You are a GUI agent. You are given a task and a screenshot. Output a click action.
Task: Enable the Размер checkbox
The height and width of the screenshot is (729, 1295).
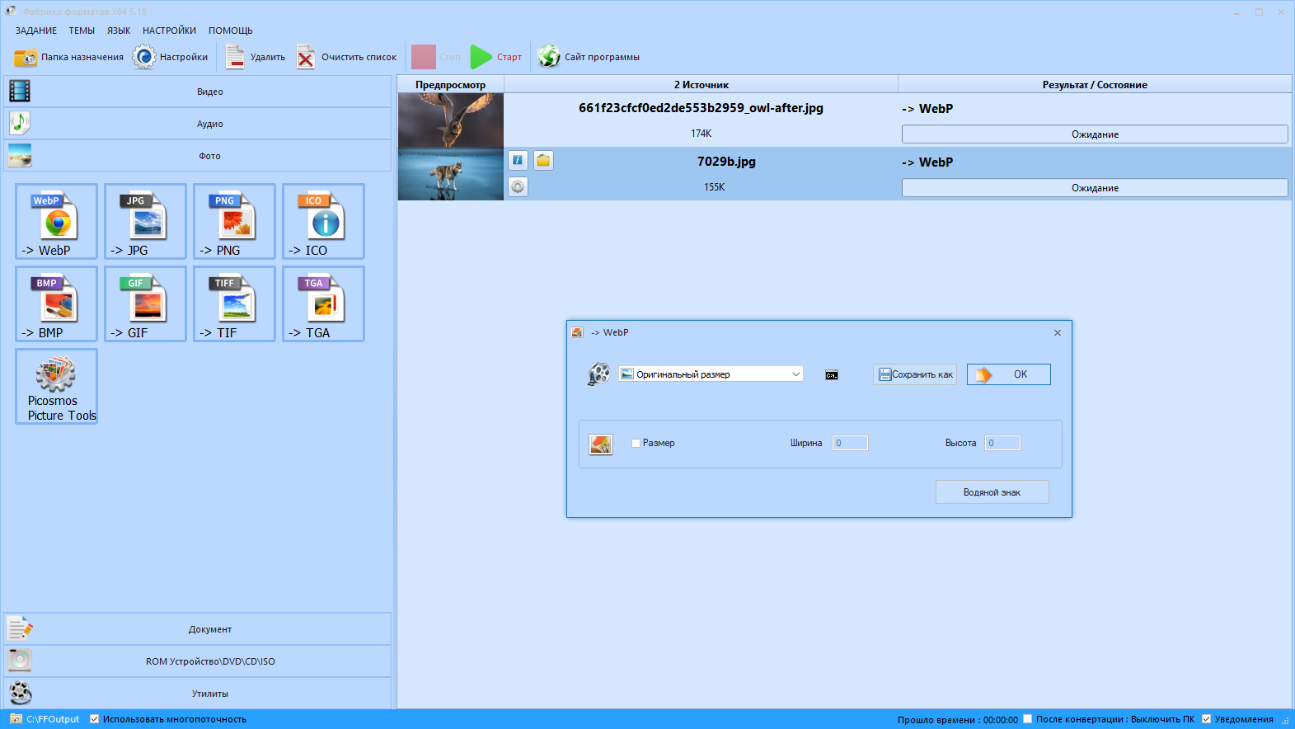[636, 443]
